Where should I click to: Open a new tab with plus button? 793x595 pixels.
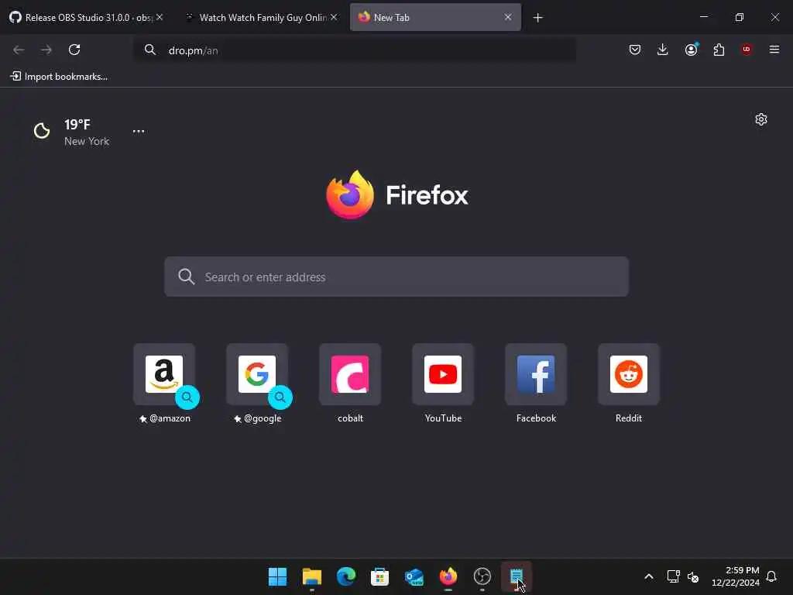(x=537, y=18)
